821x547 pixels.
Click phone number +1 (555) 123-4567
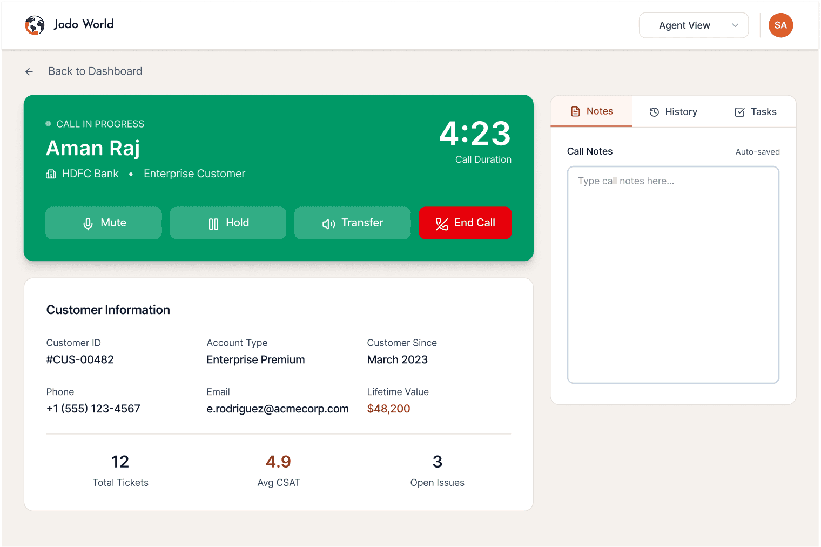pos(93,409)
